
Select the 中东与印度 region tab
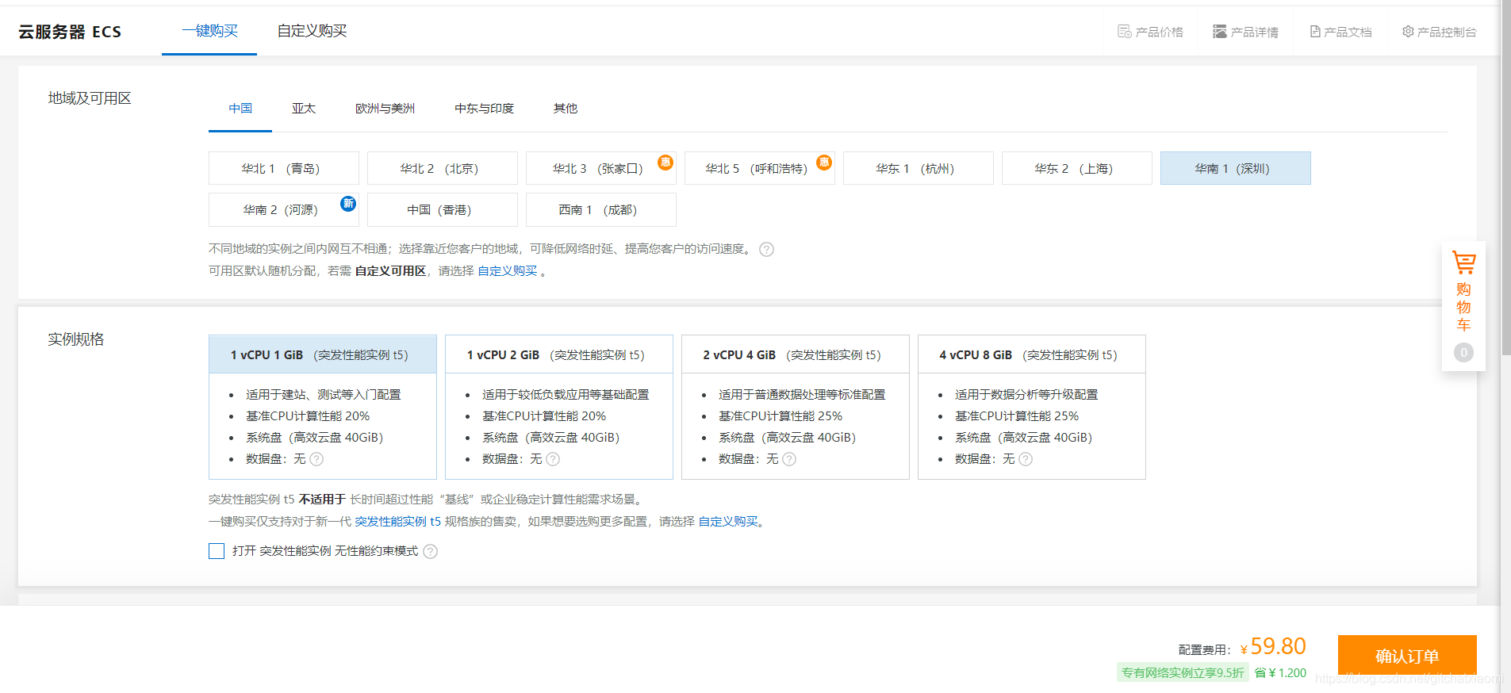[x=484, y=109]
